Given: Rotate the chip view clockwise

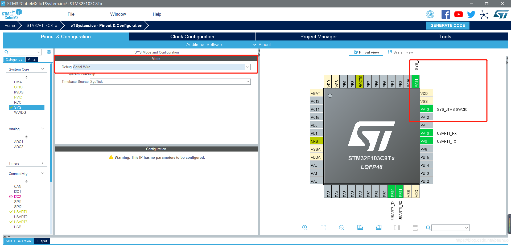Looking at the screenshot, I should [360, 228].
